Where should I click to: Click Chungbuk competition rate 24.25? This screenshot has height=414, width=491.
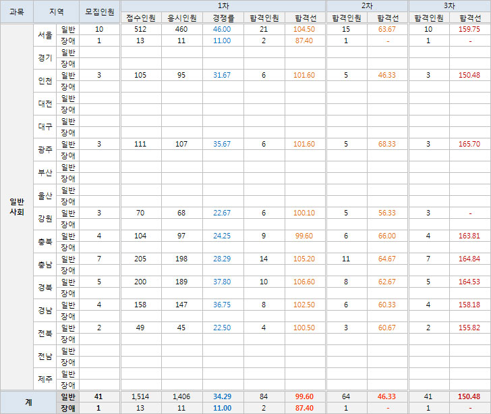click(222, 236)
